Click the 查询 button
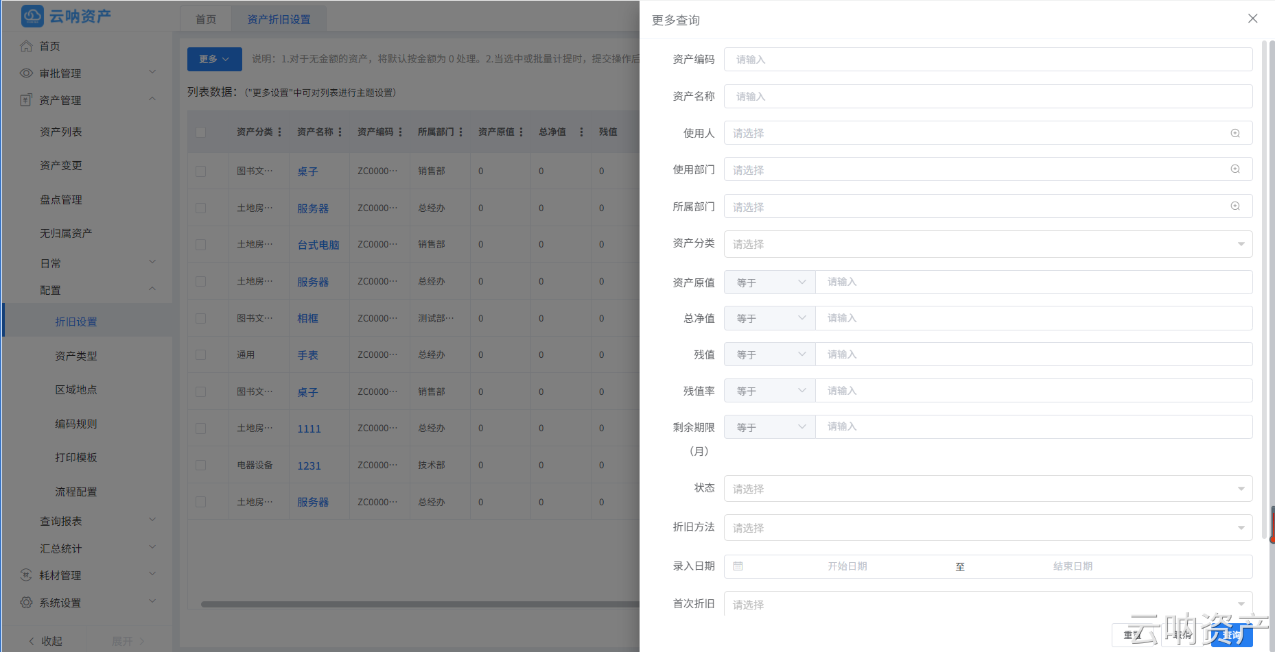1275x652 pixels. [x=1232, y=635]
